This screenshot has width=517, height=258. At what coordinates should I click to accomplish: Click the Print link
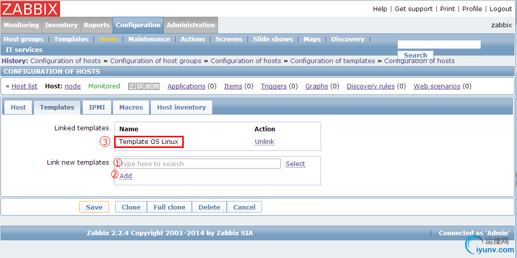[447, 9]
